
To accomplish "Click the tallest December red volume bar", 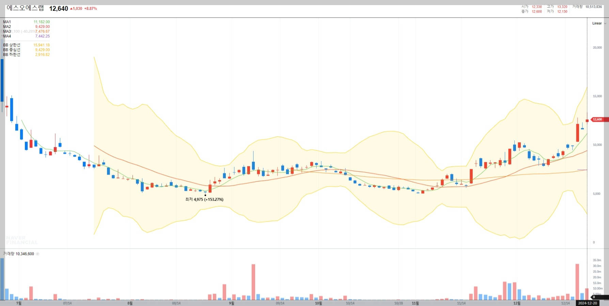I will click(577, 282).
